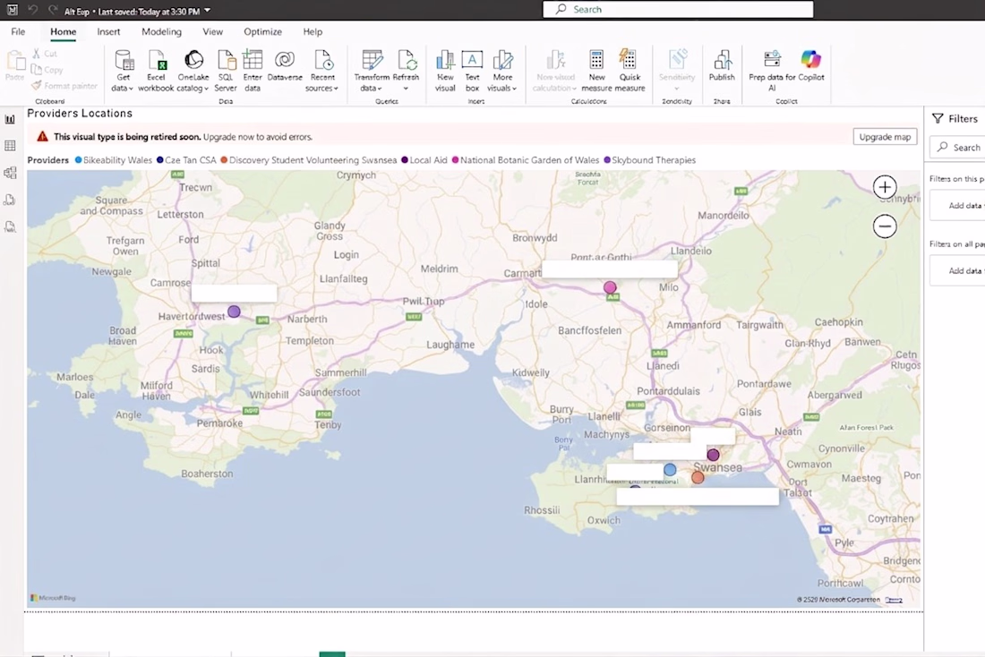Click the Upgrade map button
The height and width of the screenshot is (657, 985).
point(885,137)
